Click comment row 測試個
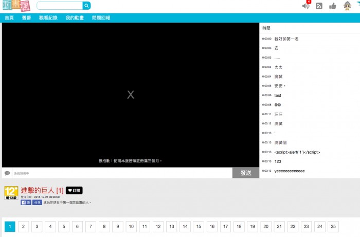This screenshot has height=237, width=360. [x=310, y=142]
